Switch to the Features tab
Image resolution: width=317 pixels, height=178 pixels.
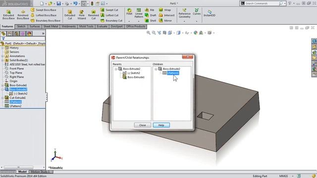coord(7,26)
